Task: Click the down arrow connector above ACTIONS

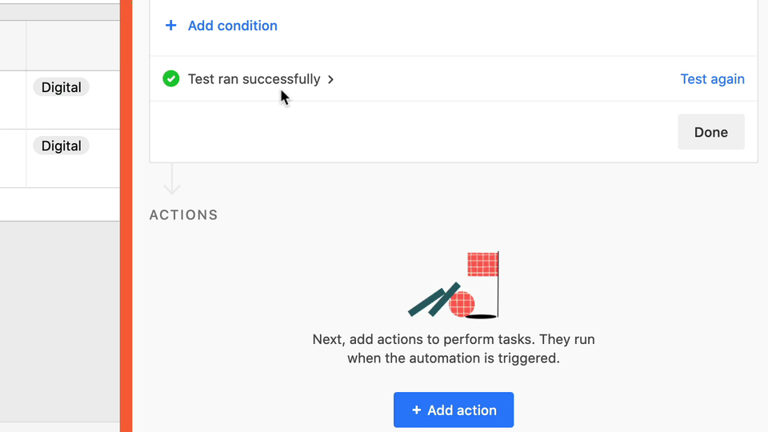Action: 172,180
